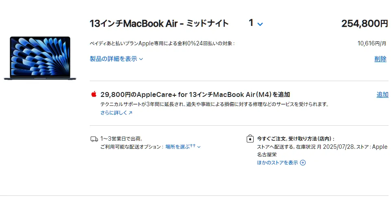Image resolution: width=391 pixels, height=206 pixels.
Task: Click the ペイディあと払いプラン installment text
Action: point(162,43)
